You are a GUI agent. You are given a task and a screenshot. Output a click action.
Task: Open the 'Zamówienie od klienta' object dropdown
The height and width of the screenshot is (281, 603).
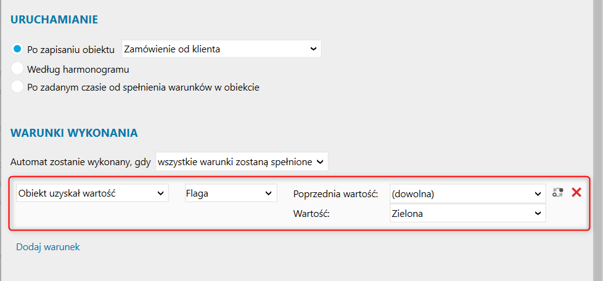pos(221,49)
